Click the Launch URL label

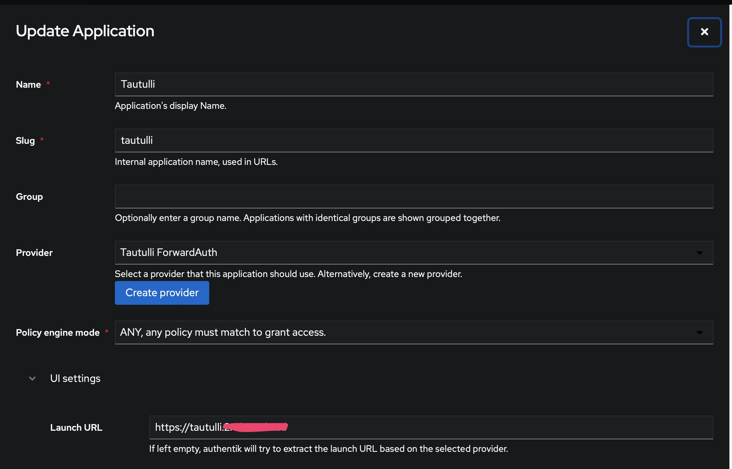[76, 427]
